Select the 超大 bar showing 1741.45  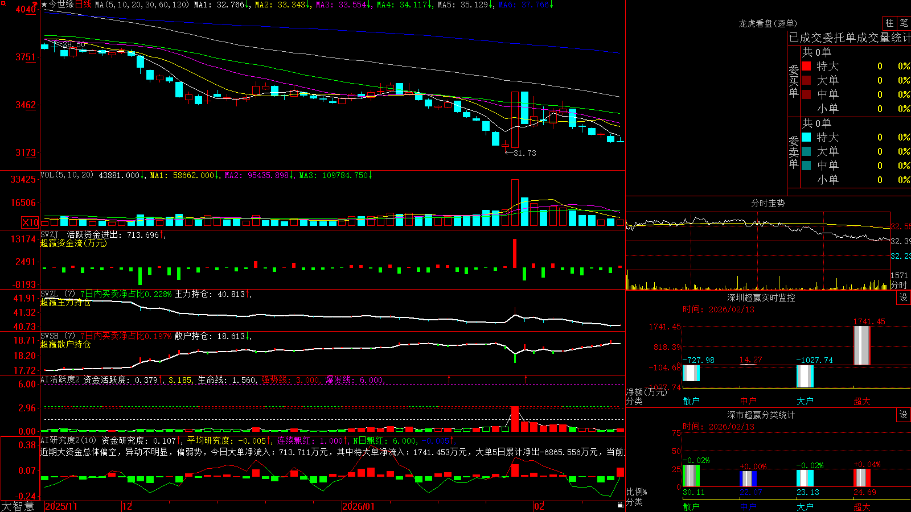[862, 345]
